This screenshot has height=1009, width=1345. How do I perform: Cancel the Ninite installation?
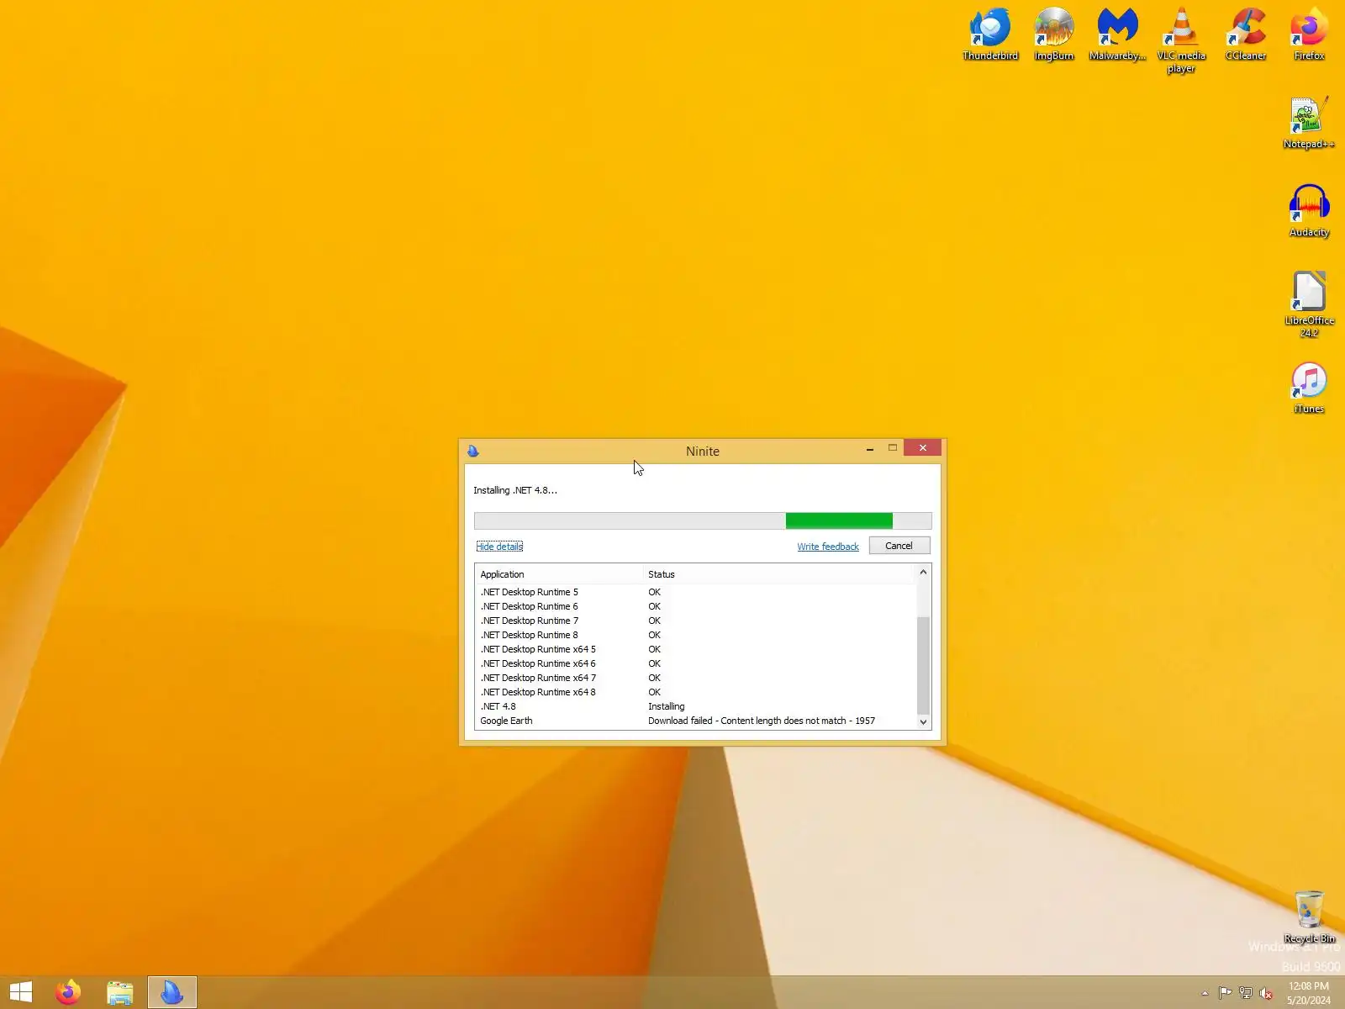point(899,546)
